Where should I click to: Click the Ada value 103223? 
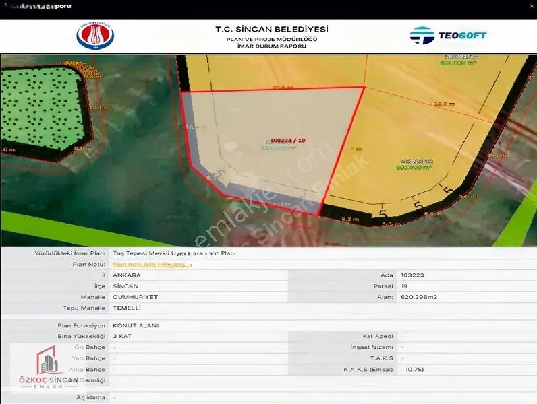(412, 275)
